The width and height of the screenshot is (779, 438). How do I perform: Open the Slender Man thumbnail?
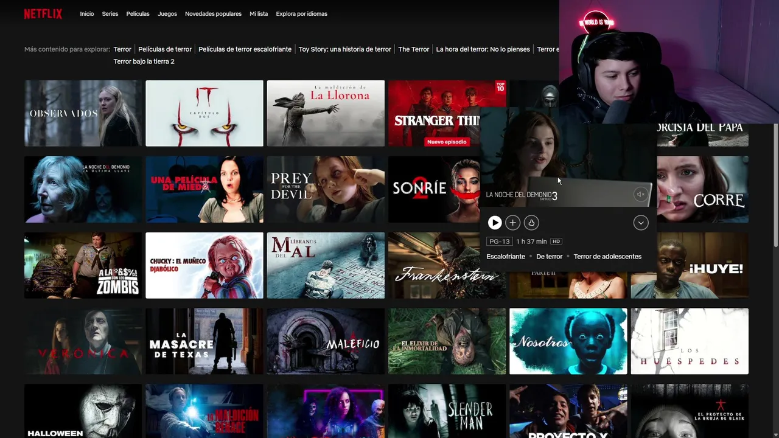447,411
